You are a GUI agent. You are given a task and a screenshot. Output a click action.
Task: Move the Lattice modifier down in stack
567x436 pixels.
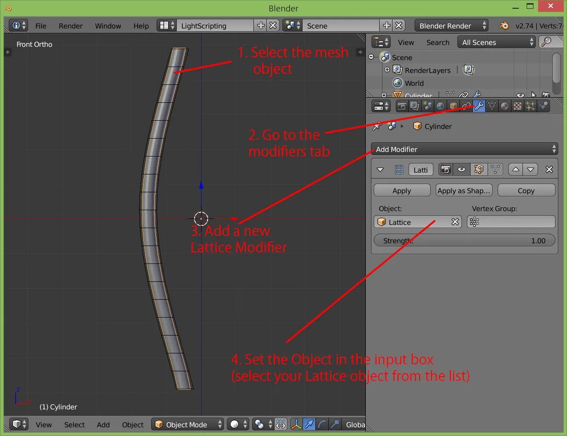530,169
